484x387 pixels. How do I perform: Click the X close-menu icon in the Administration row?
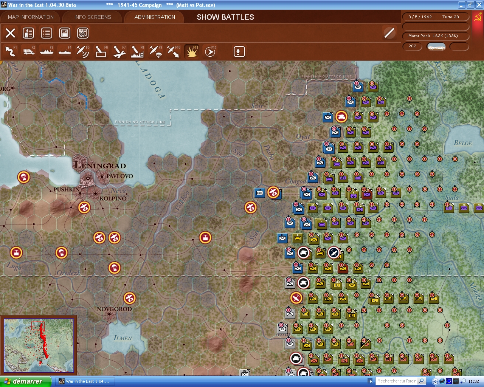[x=11, y=33]
